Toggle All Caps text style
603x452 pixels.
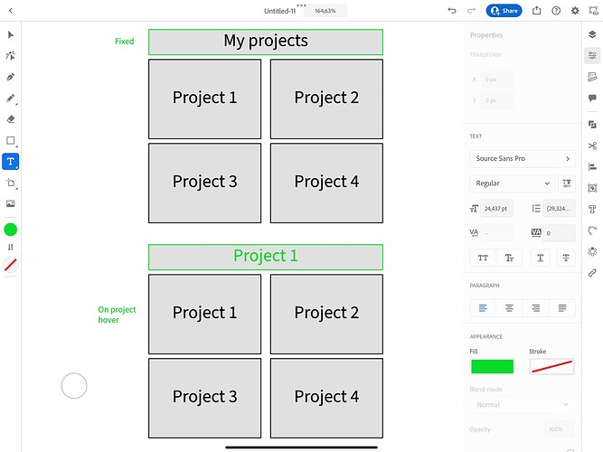tap(483, 258)
